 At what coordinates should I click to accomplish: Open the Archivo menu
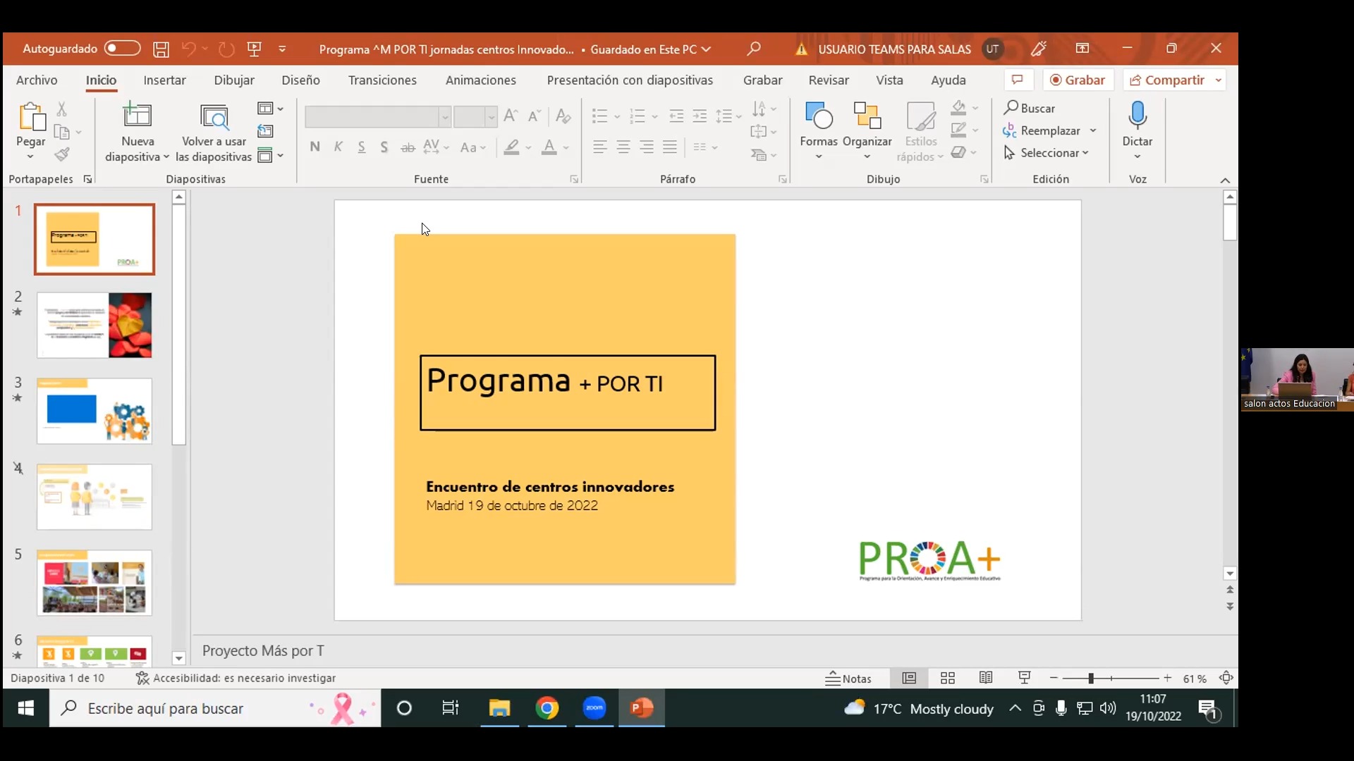(x=37, y=80)
